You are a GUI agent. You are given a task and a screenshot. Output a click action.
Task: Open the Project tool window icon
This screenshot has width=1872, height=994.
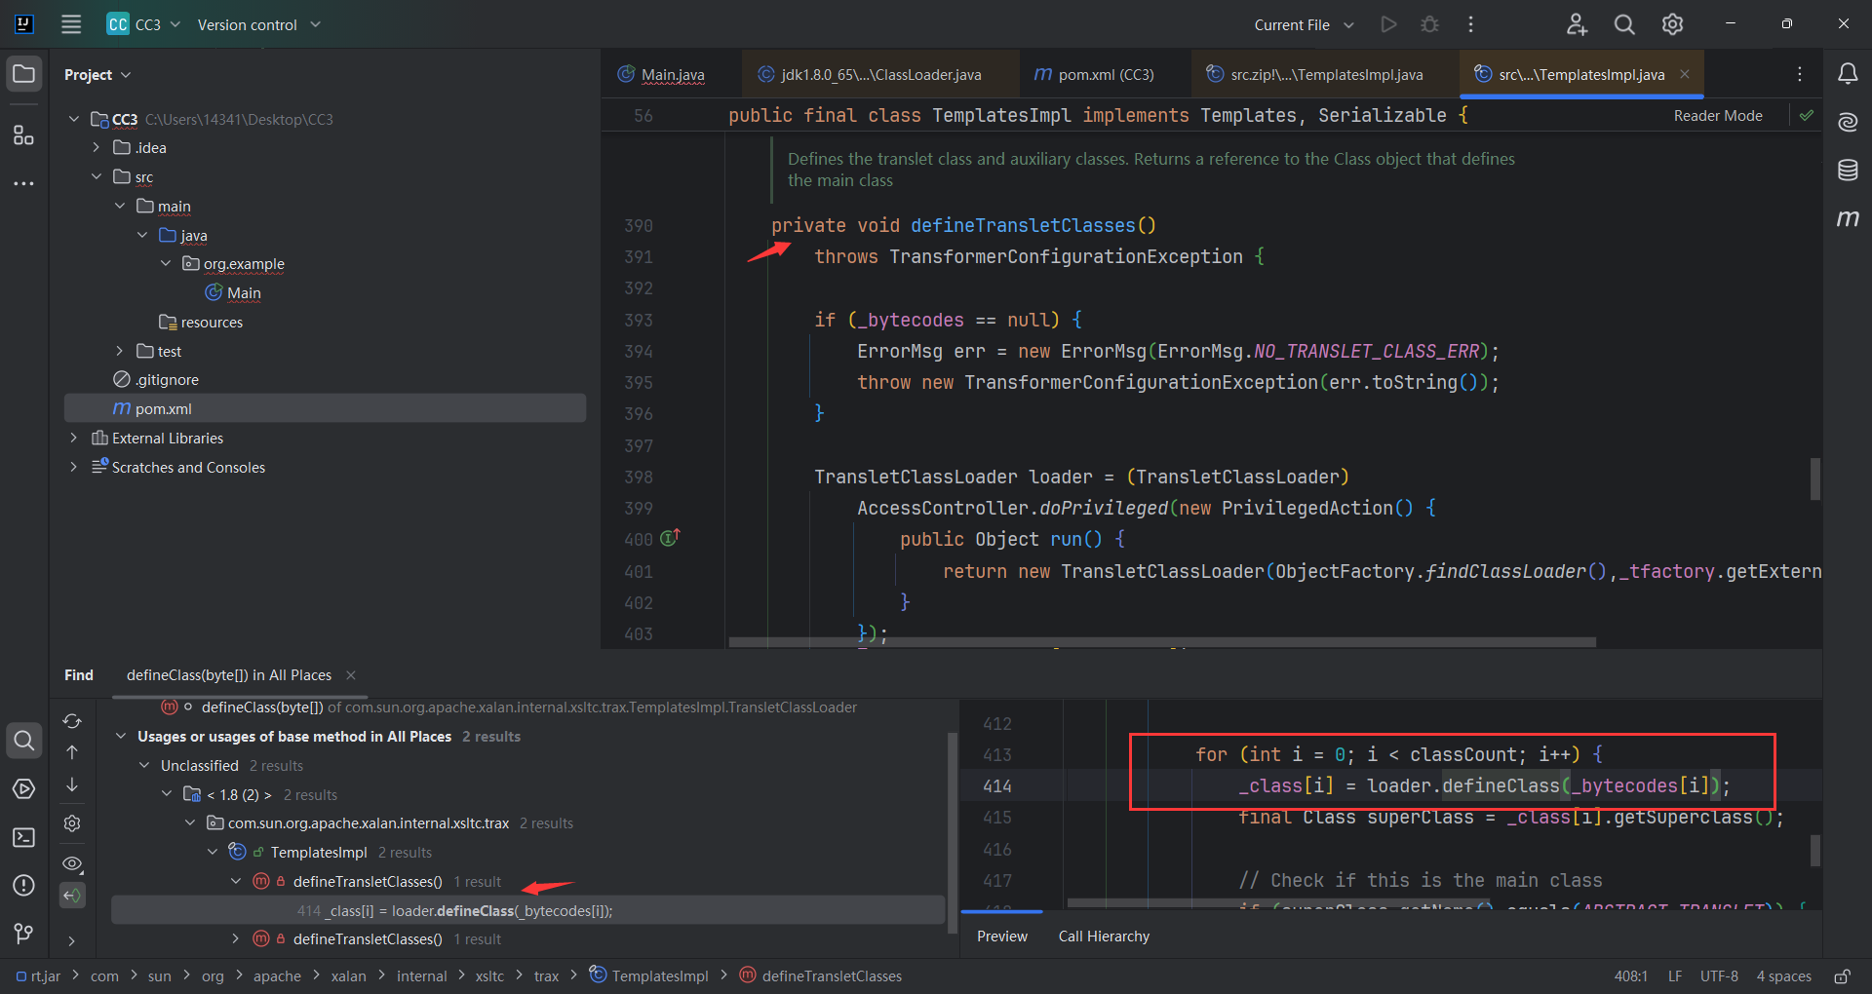24,74
